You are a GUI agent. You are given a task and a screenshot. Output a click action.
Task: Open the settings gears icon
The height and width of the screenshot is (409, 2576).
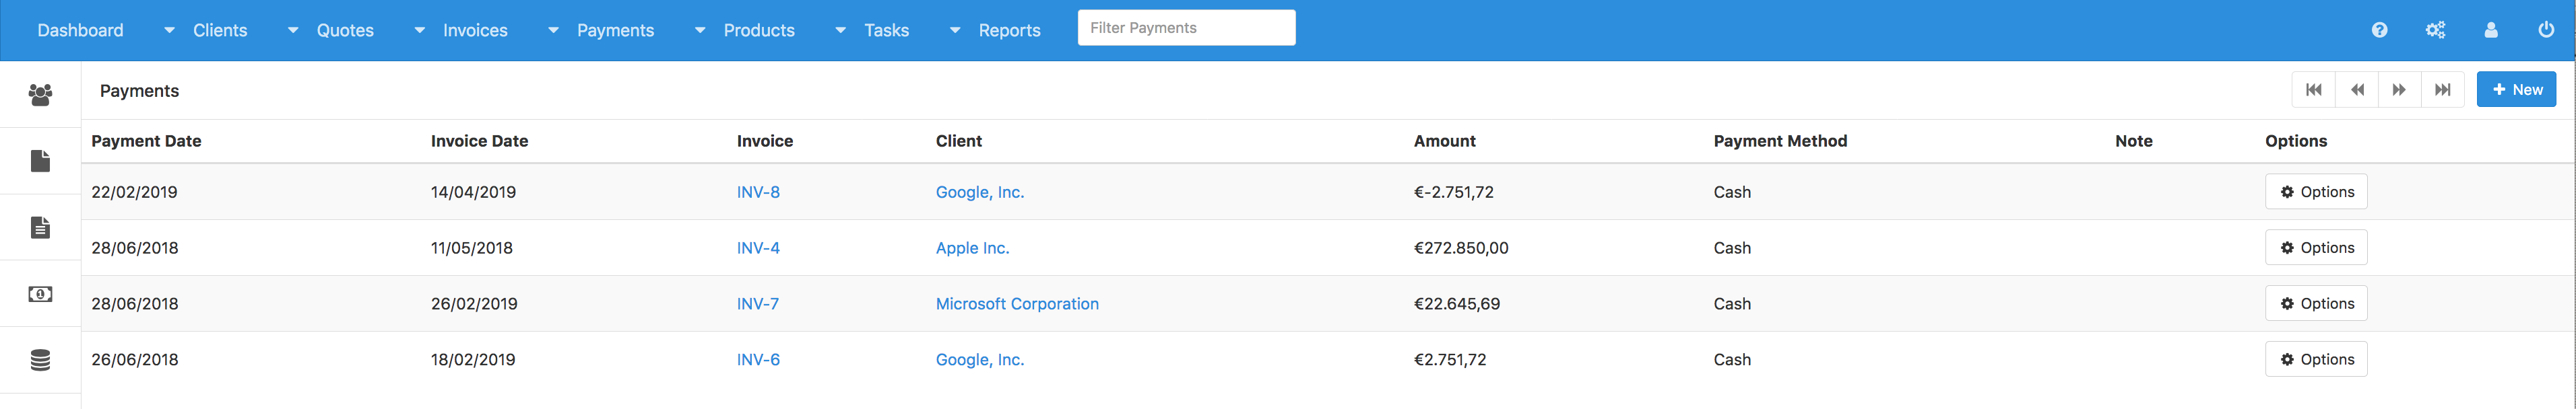pos(2435,30)
